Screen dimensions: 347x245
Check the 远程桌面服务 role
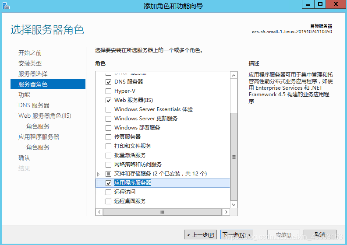pos(109,201)
